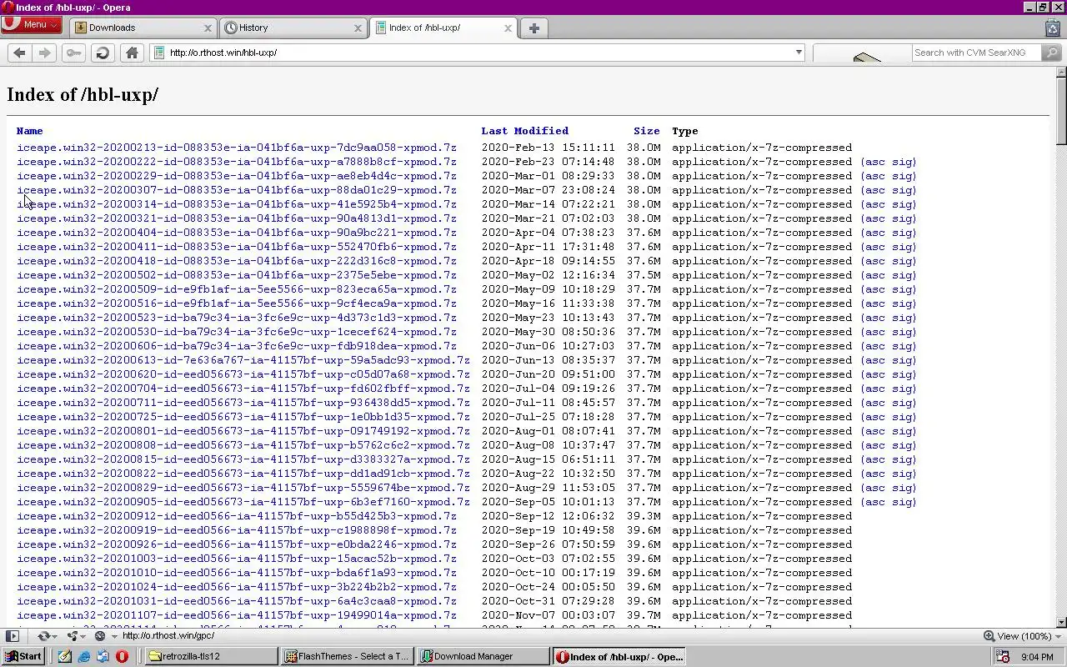
Task: Click the page icon in address bar
Action: (x=158, y=53)
